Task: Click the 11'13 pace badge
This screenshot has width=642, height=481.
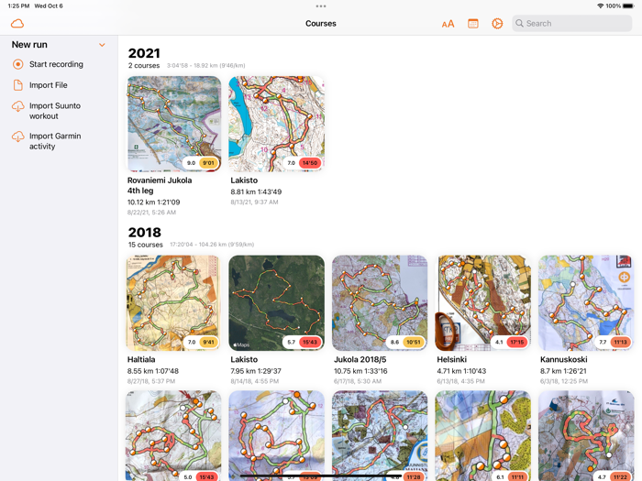Action: click(620, 342)
